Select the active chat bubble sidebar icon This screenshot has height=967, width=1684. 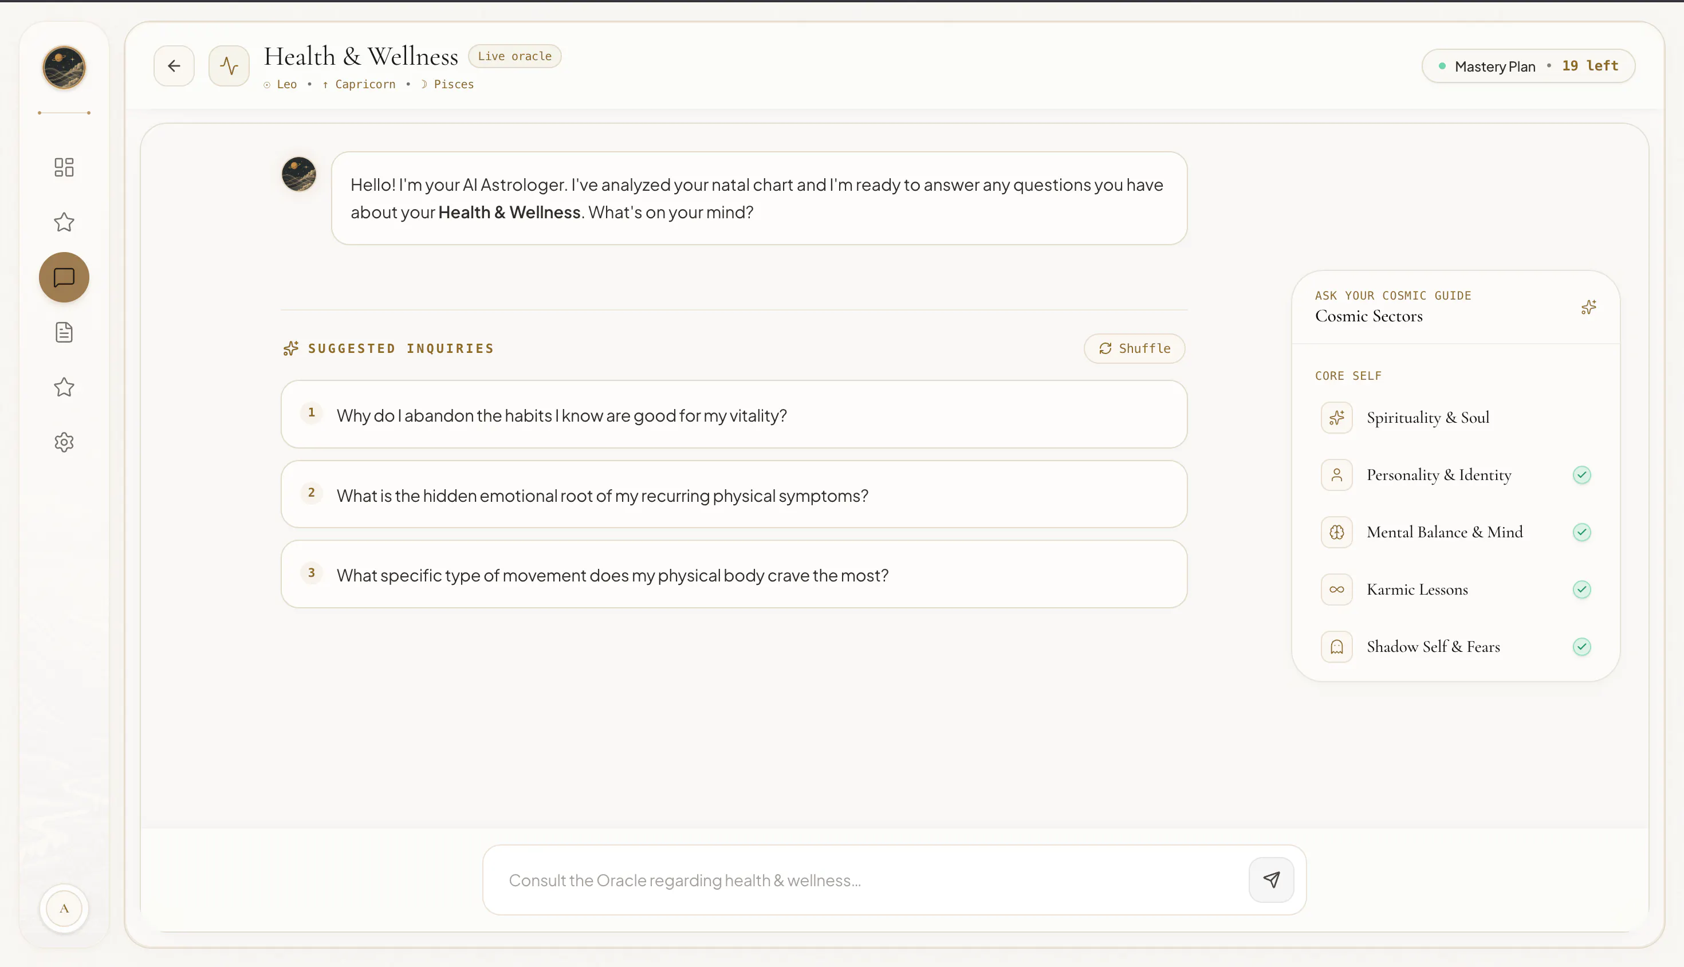click(64, 277)
